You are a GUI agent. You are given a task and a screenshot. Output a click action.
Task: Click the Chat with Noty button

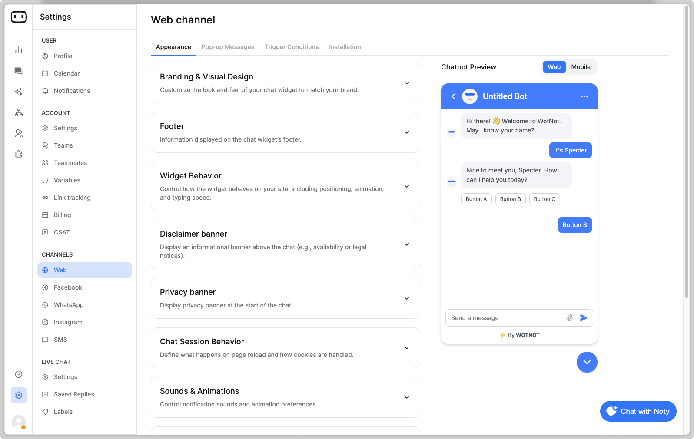click(x=638, y=411)
